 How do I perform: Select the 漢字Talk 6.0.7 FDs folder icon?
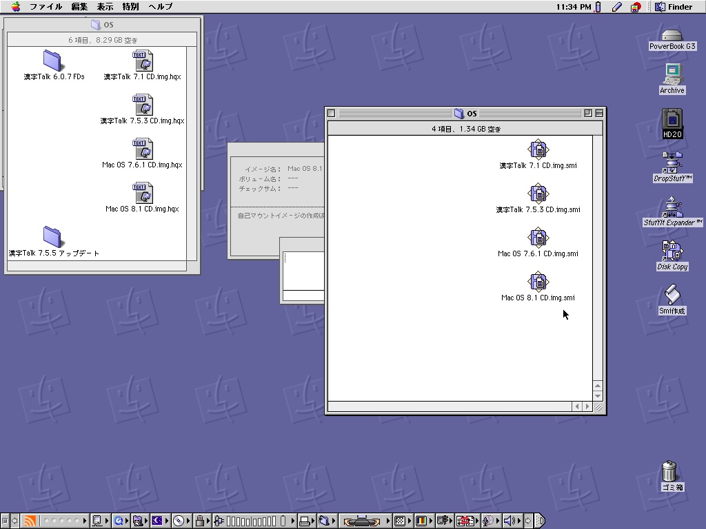click(x=52, y=61)
